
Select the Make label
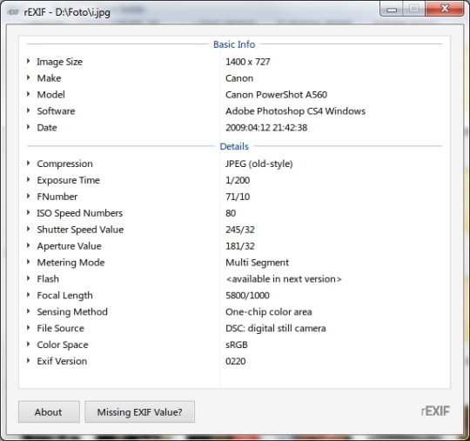click(49, 78)
